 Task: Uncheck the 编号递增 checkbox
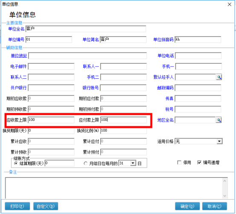click(199, 163)
